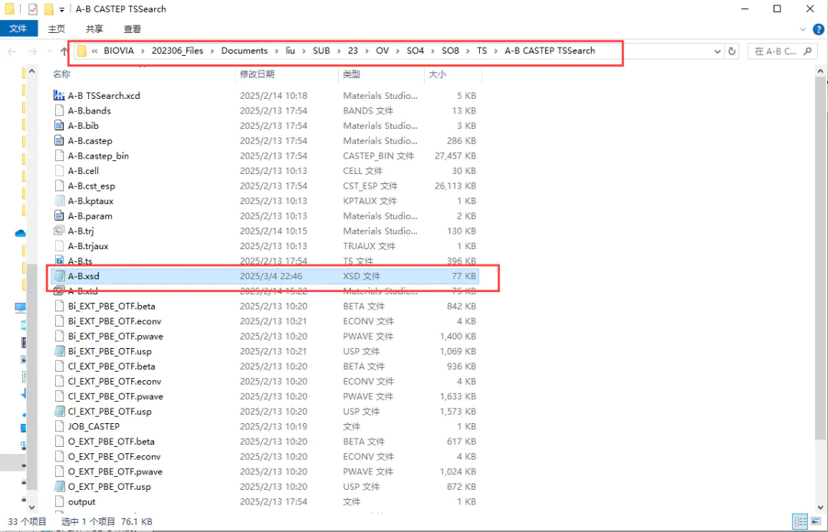The height and width of the screenshot is (532, 828).
Task: Click 202306_Files in the address path
Action: tap(177, 51)
